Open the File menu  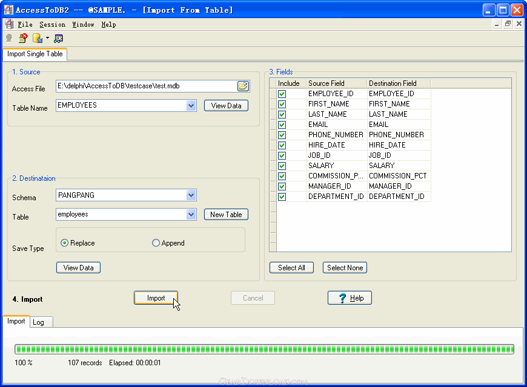tap(25, 24)
